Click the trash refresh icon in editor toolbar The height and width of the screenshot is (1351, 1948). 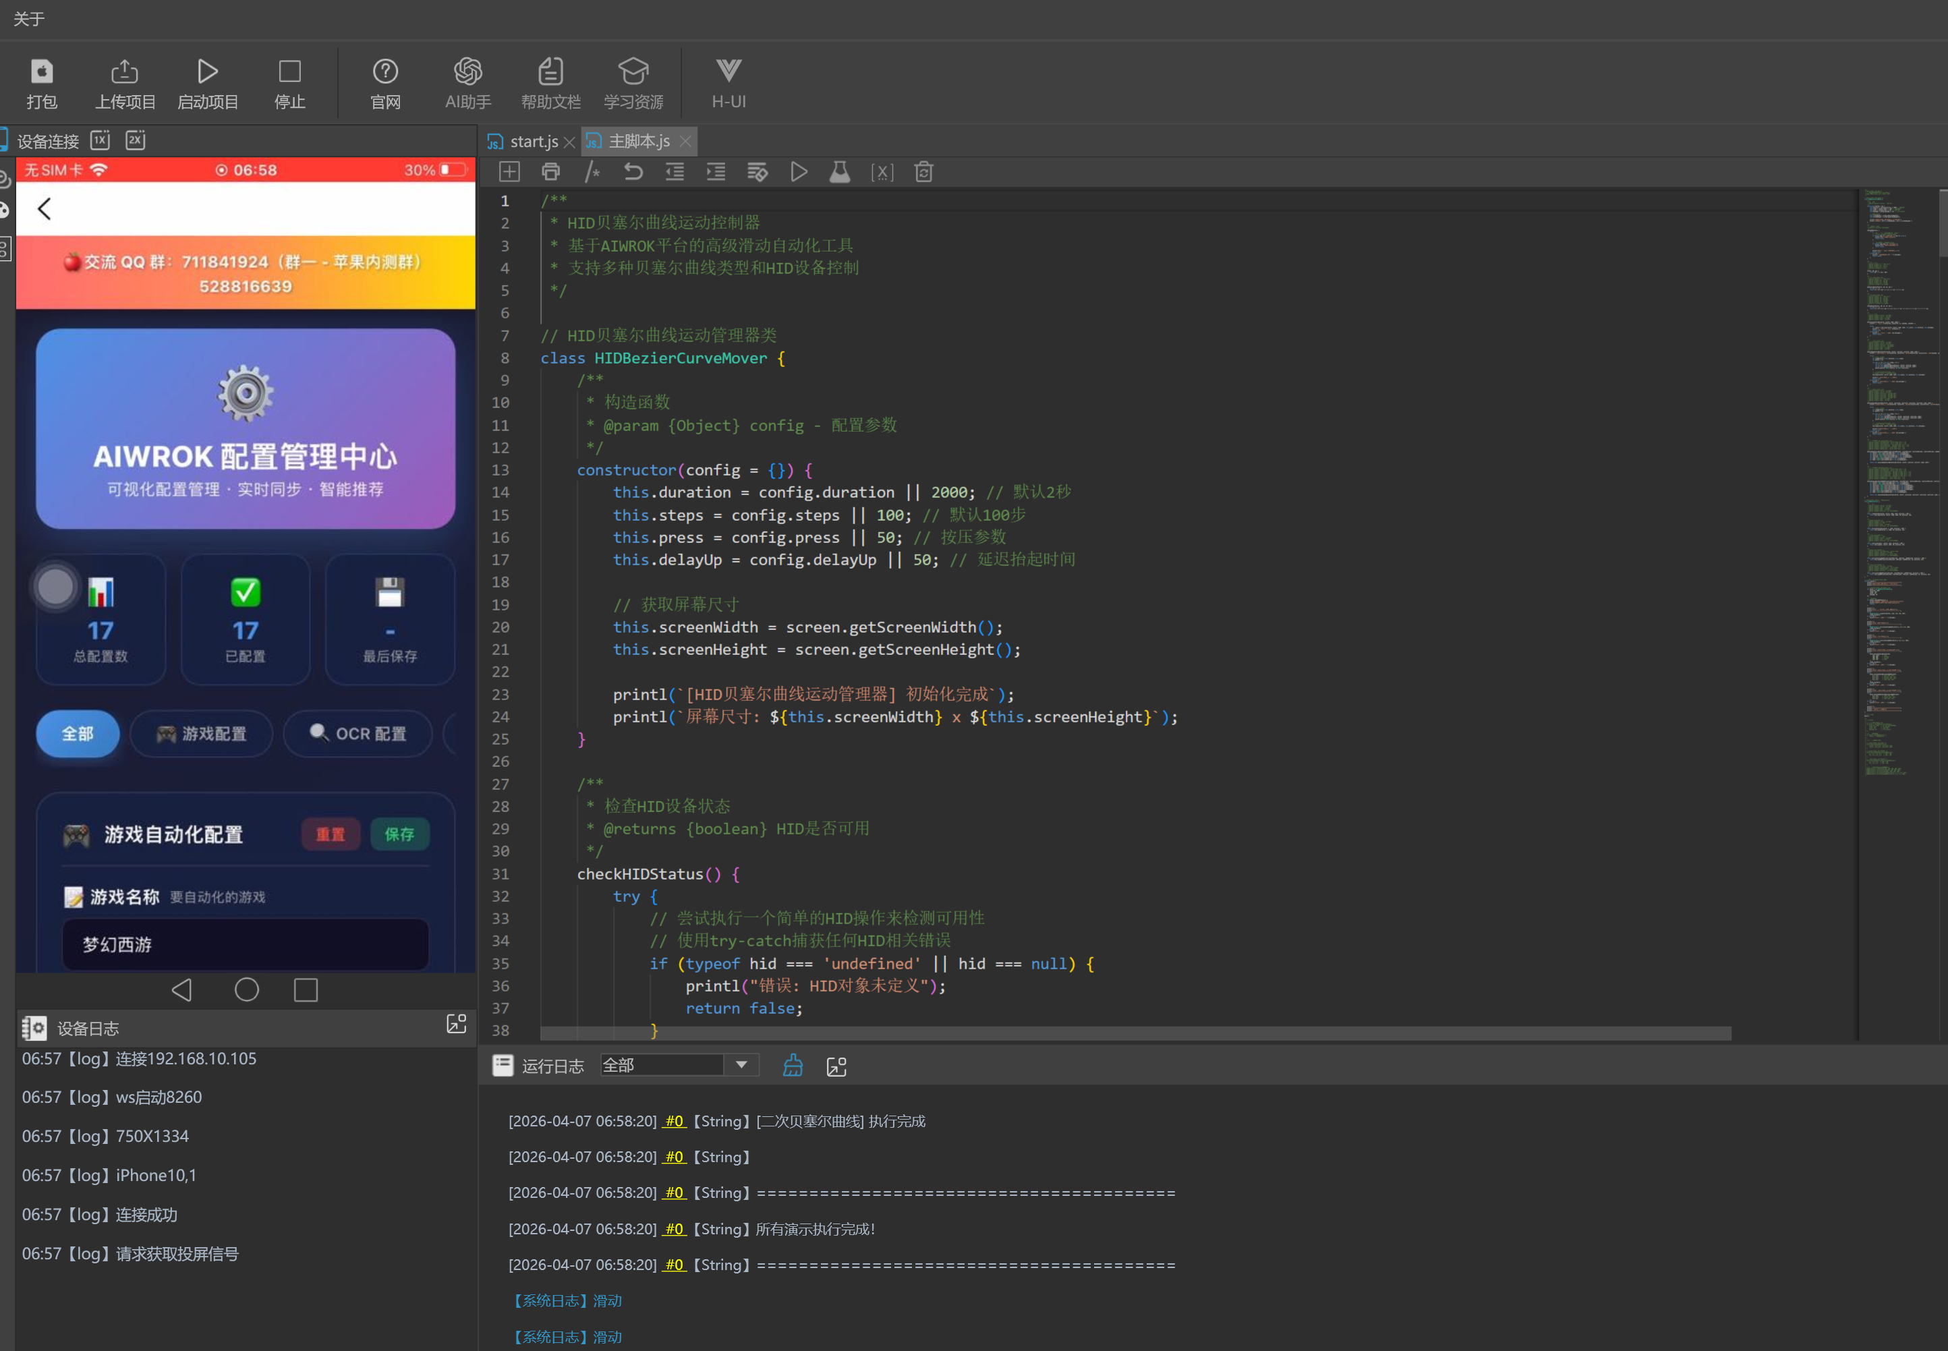tap(923, 172)
